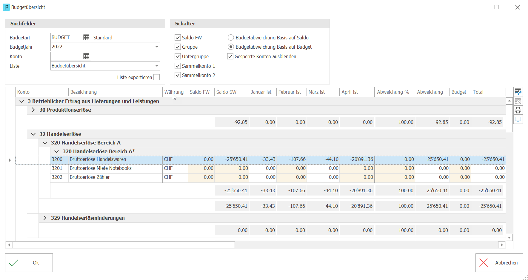Click the row indicator arrow for row 3200

pyautogui.click(x=10, y=160)
